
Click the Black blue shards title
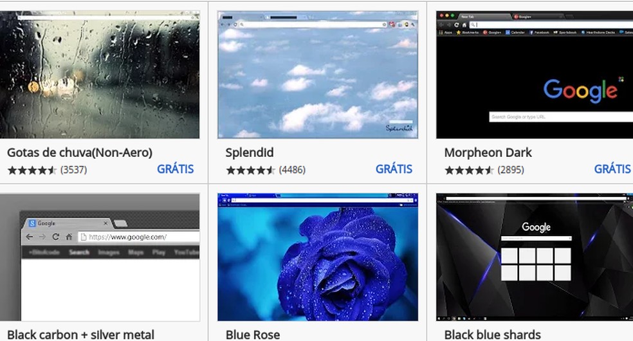coord(493,335)
